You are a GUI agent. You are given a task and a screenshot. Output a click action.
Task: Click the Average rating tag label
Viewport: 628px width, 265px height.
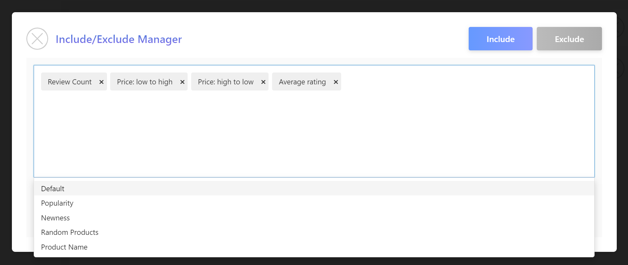302,82
